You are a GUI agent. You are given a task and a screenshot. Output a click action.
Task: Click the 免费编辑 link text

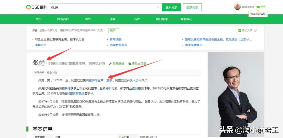(x=118, y=64)
